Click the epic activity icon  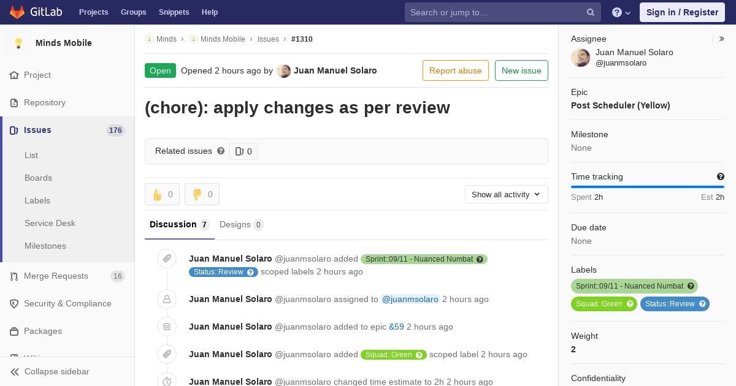167,327
